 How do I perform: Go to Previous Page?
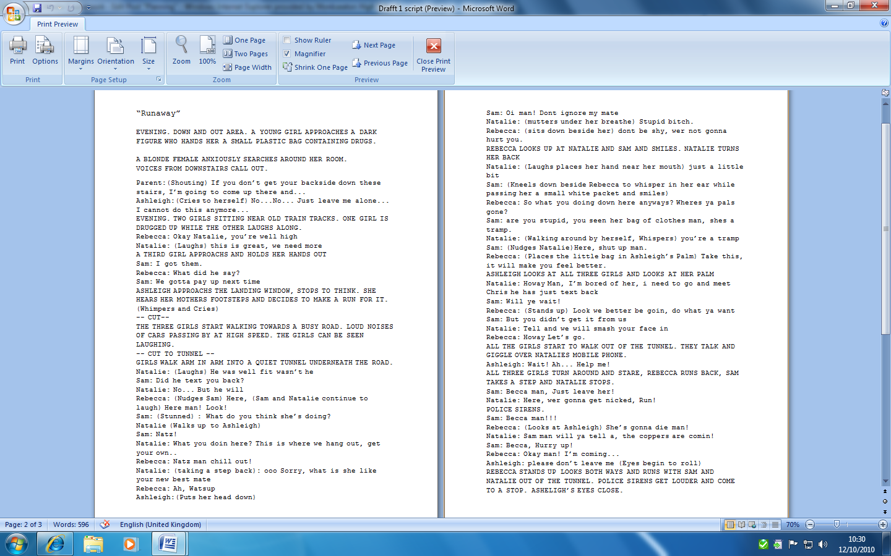pyautogui.click(x=380, y=63)
